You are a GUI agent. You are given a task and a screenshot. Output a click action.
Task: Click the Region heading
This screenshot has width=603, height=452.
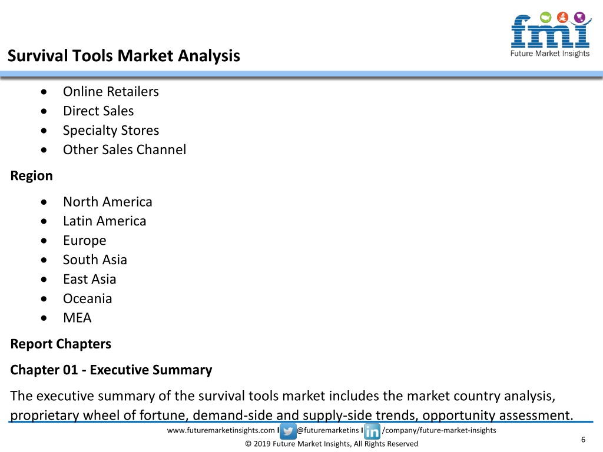point(32,175)
